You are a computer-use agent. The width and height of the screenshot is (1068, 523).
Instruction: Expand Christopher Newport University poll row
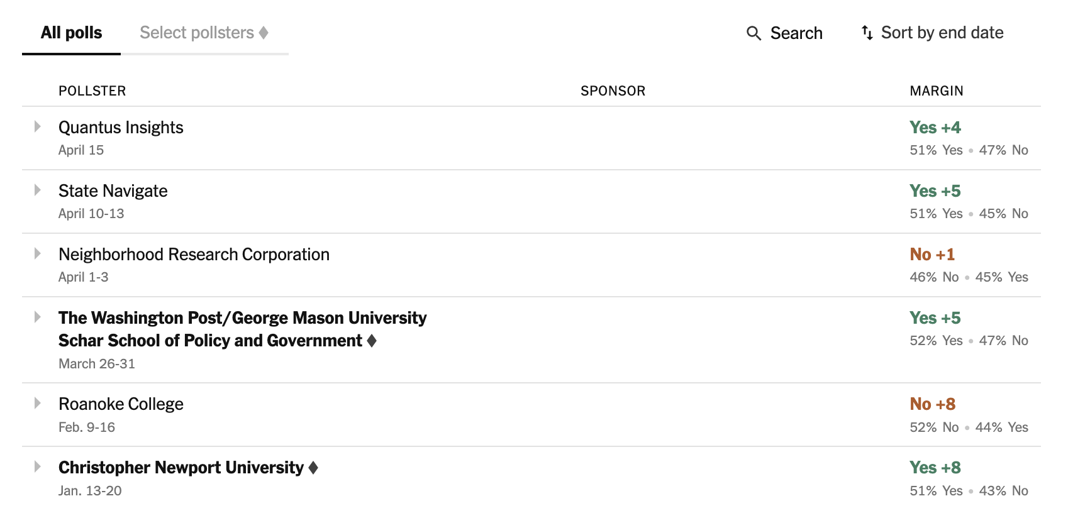click(x=38, y=467)
